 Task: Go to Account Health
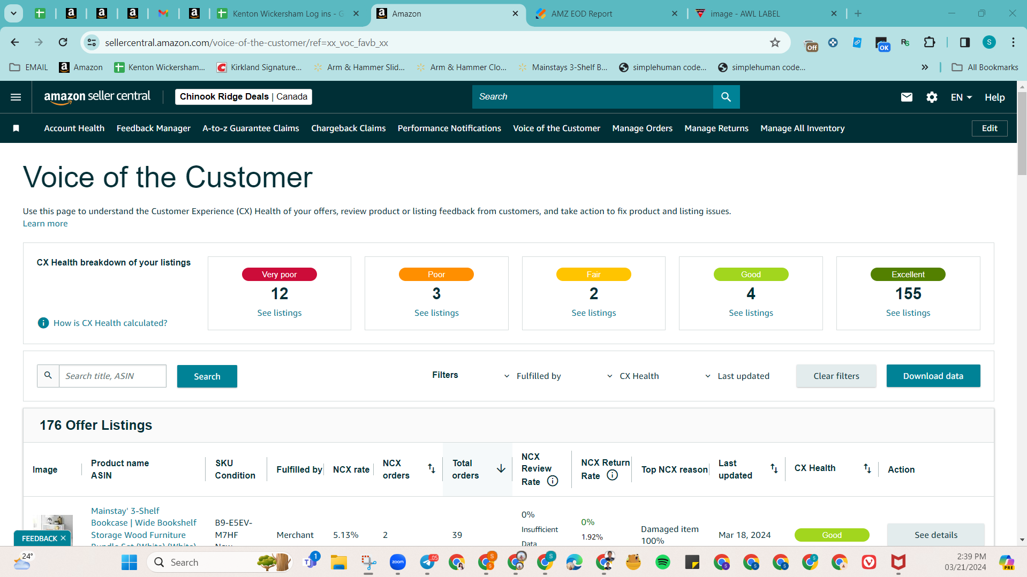(x=74, y=128)
